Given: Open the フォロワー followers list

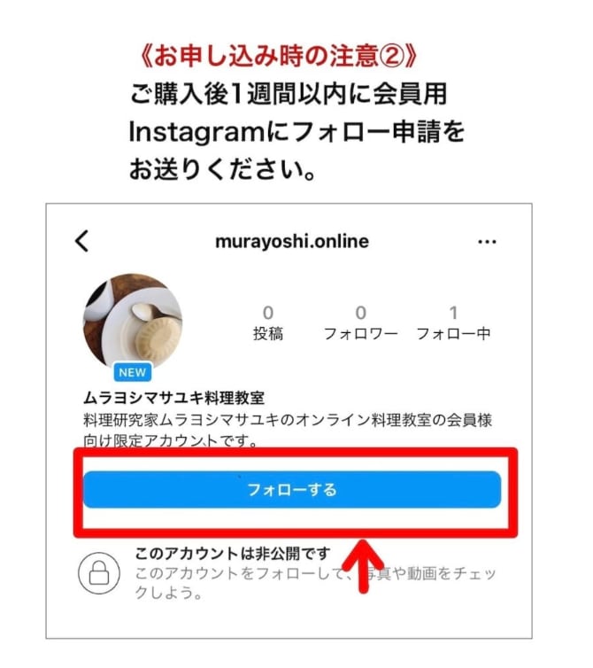Looking at the screenshot, I should click(360, 323).
